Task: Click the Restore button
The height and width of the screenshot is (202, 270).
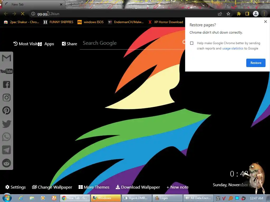Action: (256, 63)
